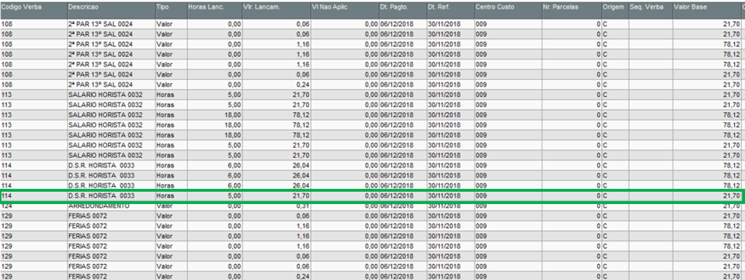Select 0,24 value in the FERIAS 0072 row
Viewport: 745px width, 280px height.
[x=302, y=276]
